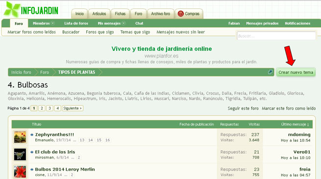Open the Buscador link

71,32
